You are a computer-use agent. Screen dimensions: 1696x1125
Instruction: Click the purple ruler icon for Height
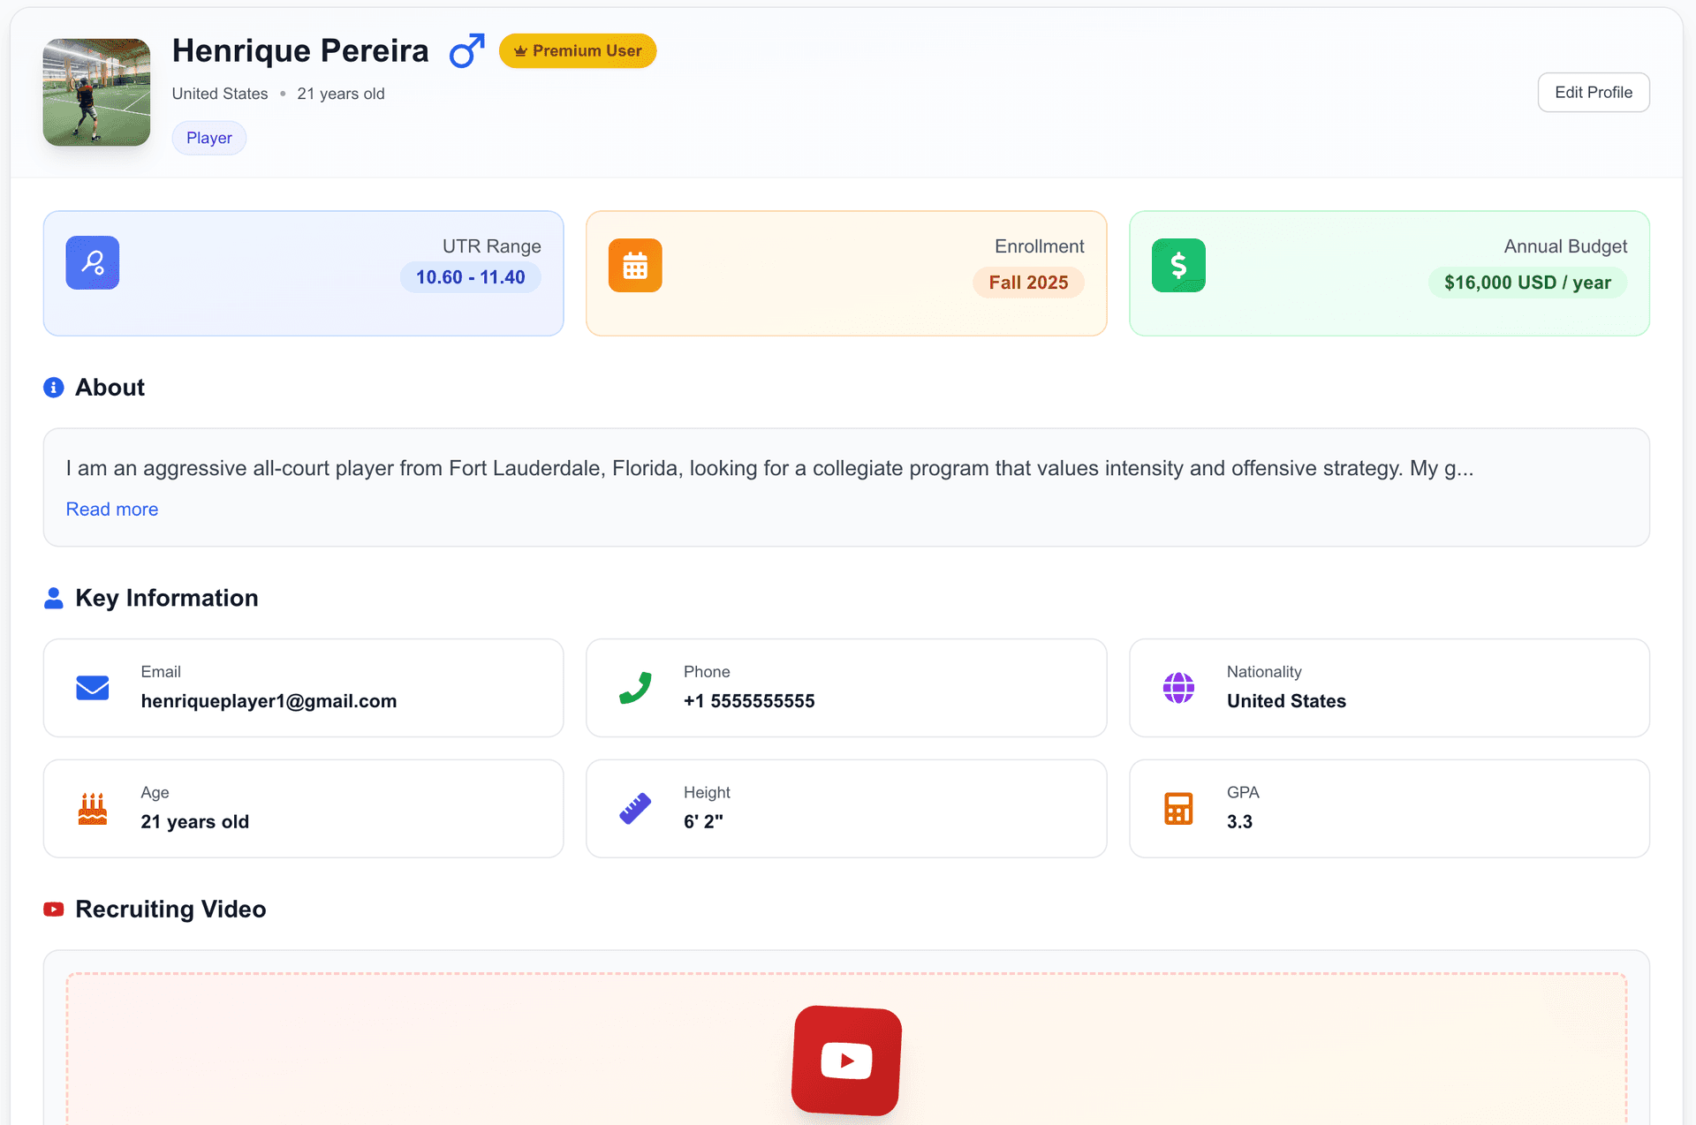coord(636,808)
